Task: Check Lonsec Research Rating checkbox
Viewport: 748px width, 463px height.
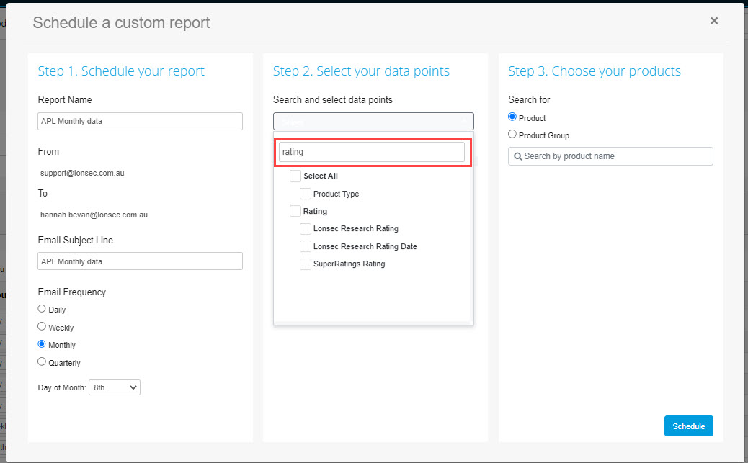Action: pos(306,228)
